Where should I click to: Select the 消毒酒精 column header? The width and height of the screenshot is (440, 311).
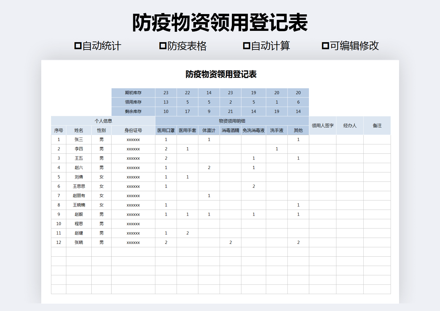coord(230,130)
